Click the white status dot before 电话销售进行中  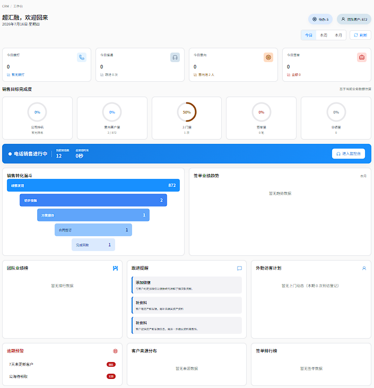click(x=10, y=154)
